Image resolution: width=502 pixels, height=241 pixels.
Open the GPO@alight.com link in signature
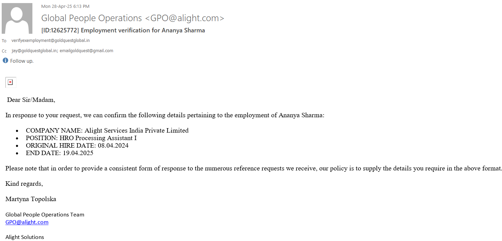[x=27, y=222]
